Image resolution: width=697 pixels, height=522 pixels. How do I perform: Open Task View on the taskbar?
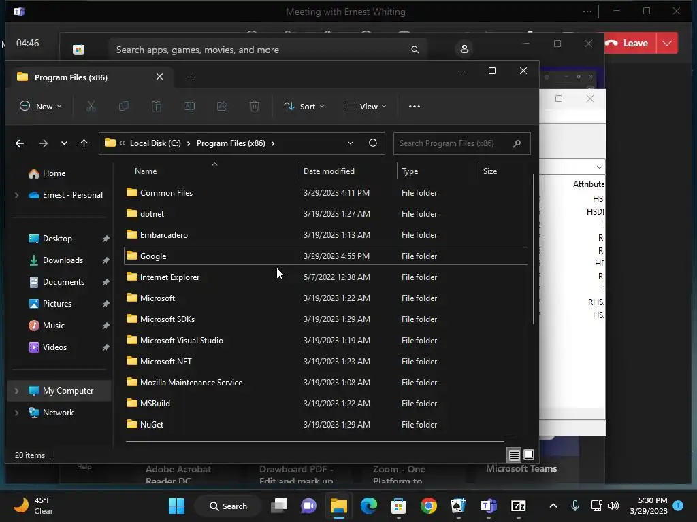coord(280,506)
